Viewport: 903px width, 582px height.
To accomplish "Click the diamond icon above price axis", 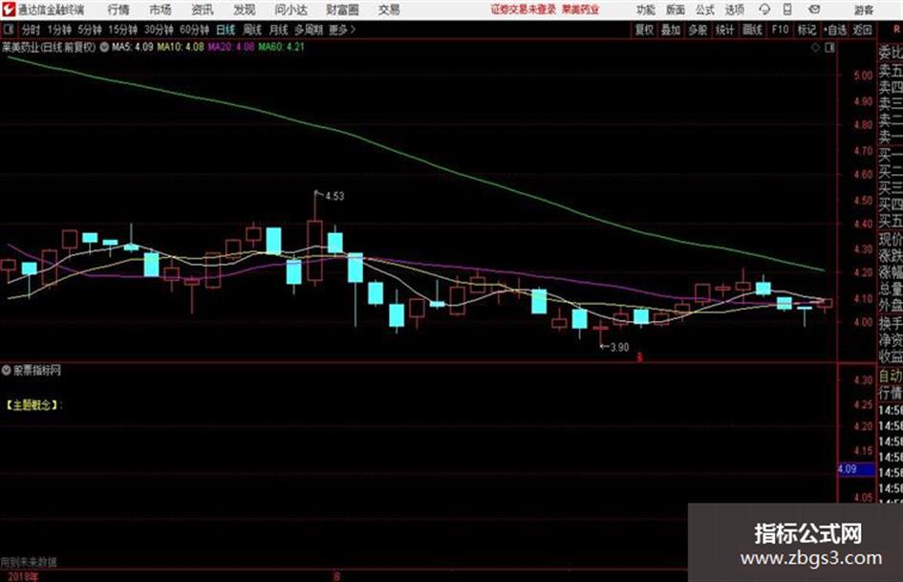I will (815, 48).
